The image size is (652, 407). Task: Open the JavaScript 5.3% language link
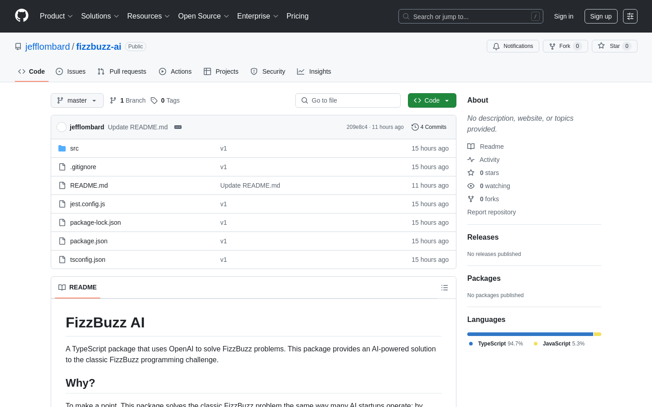(559, 344)
